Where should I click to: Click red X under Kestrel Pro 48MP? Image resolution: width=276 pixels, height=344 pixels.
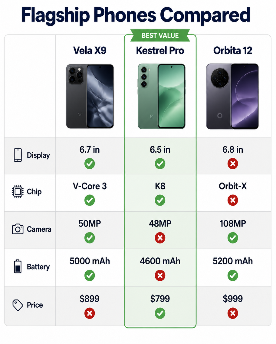pos(160,238)
